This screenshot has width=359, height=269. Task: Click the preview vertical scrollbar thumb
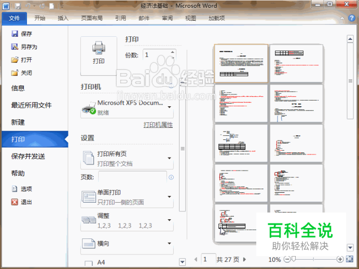(350, 81)
